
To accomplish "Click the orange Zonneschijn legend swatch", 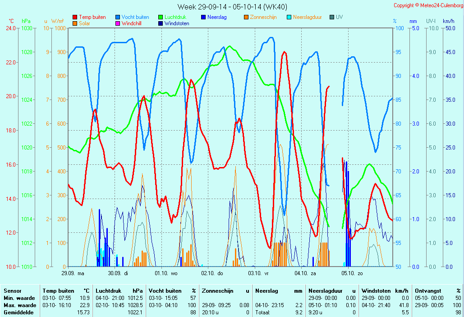I will coord(246,17).
